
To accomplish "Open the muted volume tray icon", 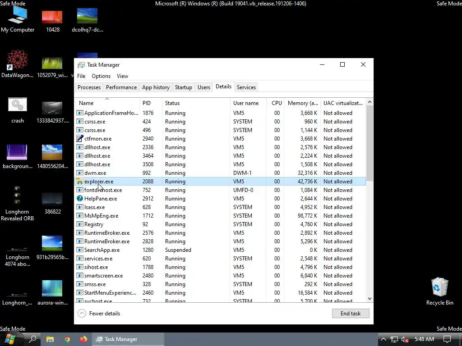I will [405, 339].
